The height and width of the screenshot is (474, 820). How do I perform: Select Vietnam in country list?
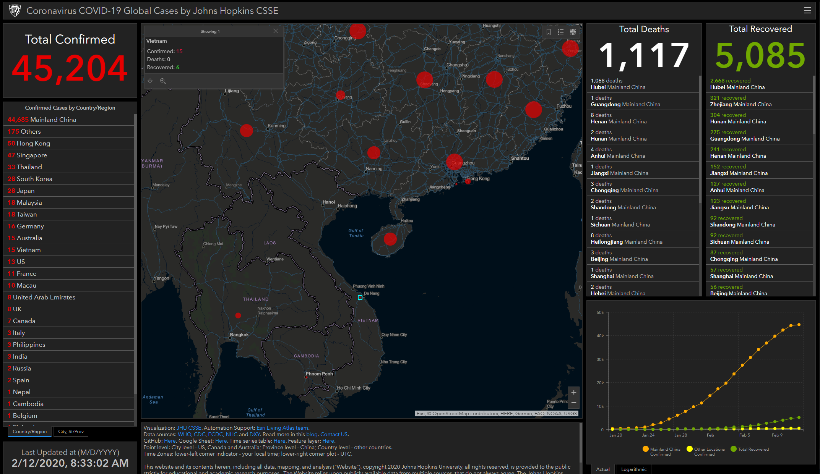point(69,250)
